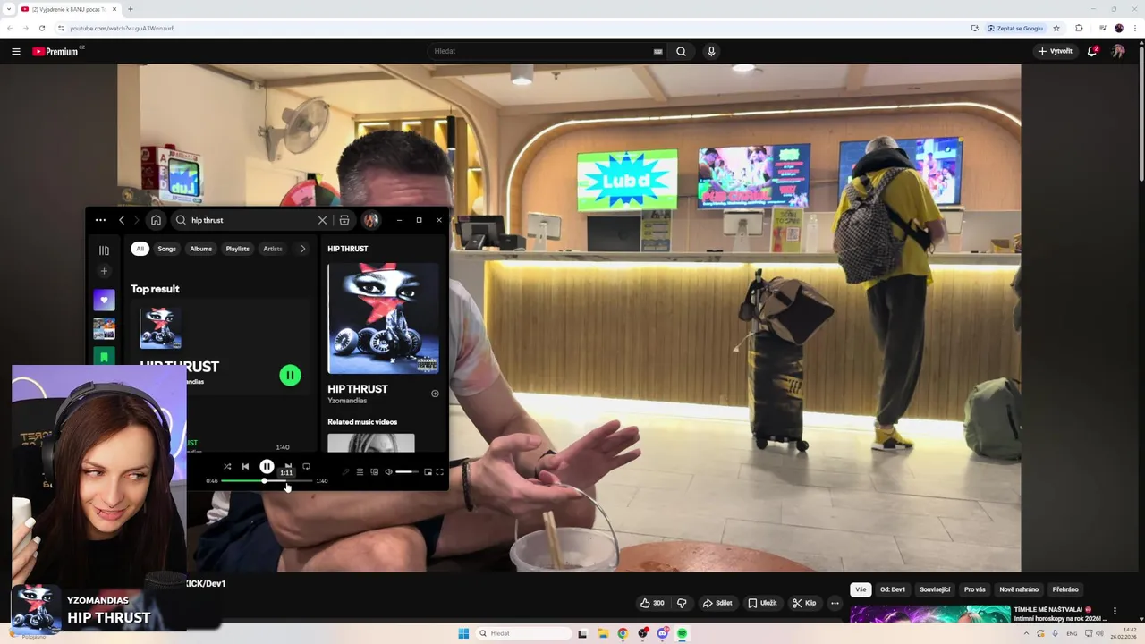
Task: Open the collage-cover playlist in sidebar
Action: 104,328
